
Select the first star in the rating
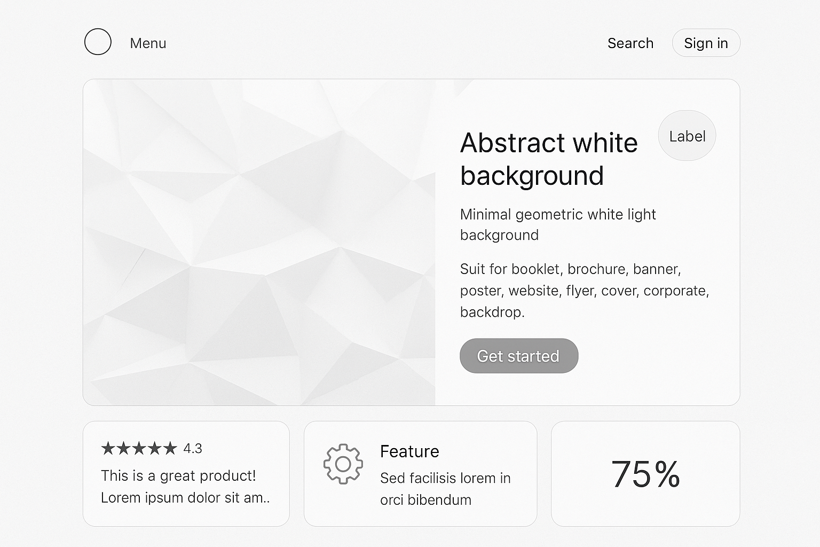point(108,448)
